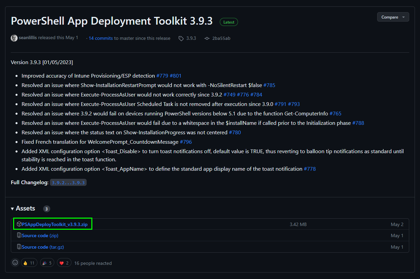Click the package icon for PSAppDeployToolkit zip
Image resolution: width=420 pixels, height=279 pixels.
(19, 224)
